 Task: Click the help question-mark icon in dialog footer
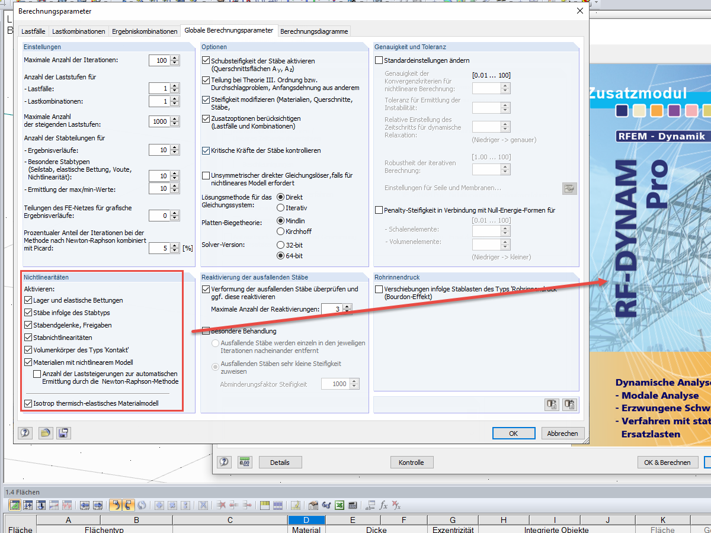(25, 433)
